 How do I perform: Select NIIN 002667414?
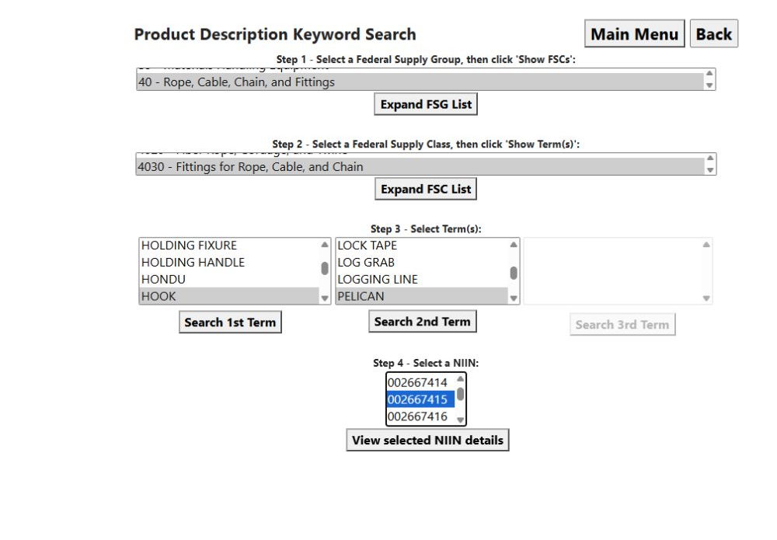click(420, 382)
